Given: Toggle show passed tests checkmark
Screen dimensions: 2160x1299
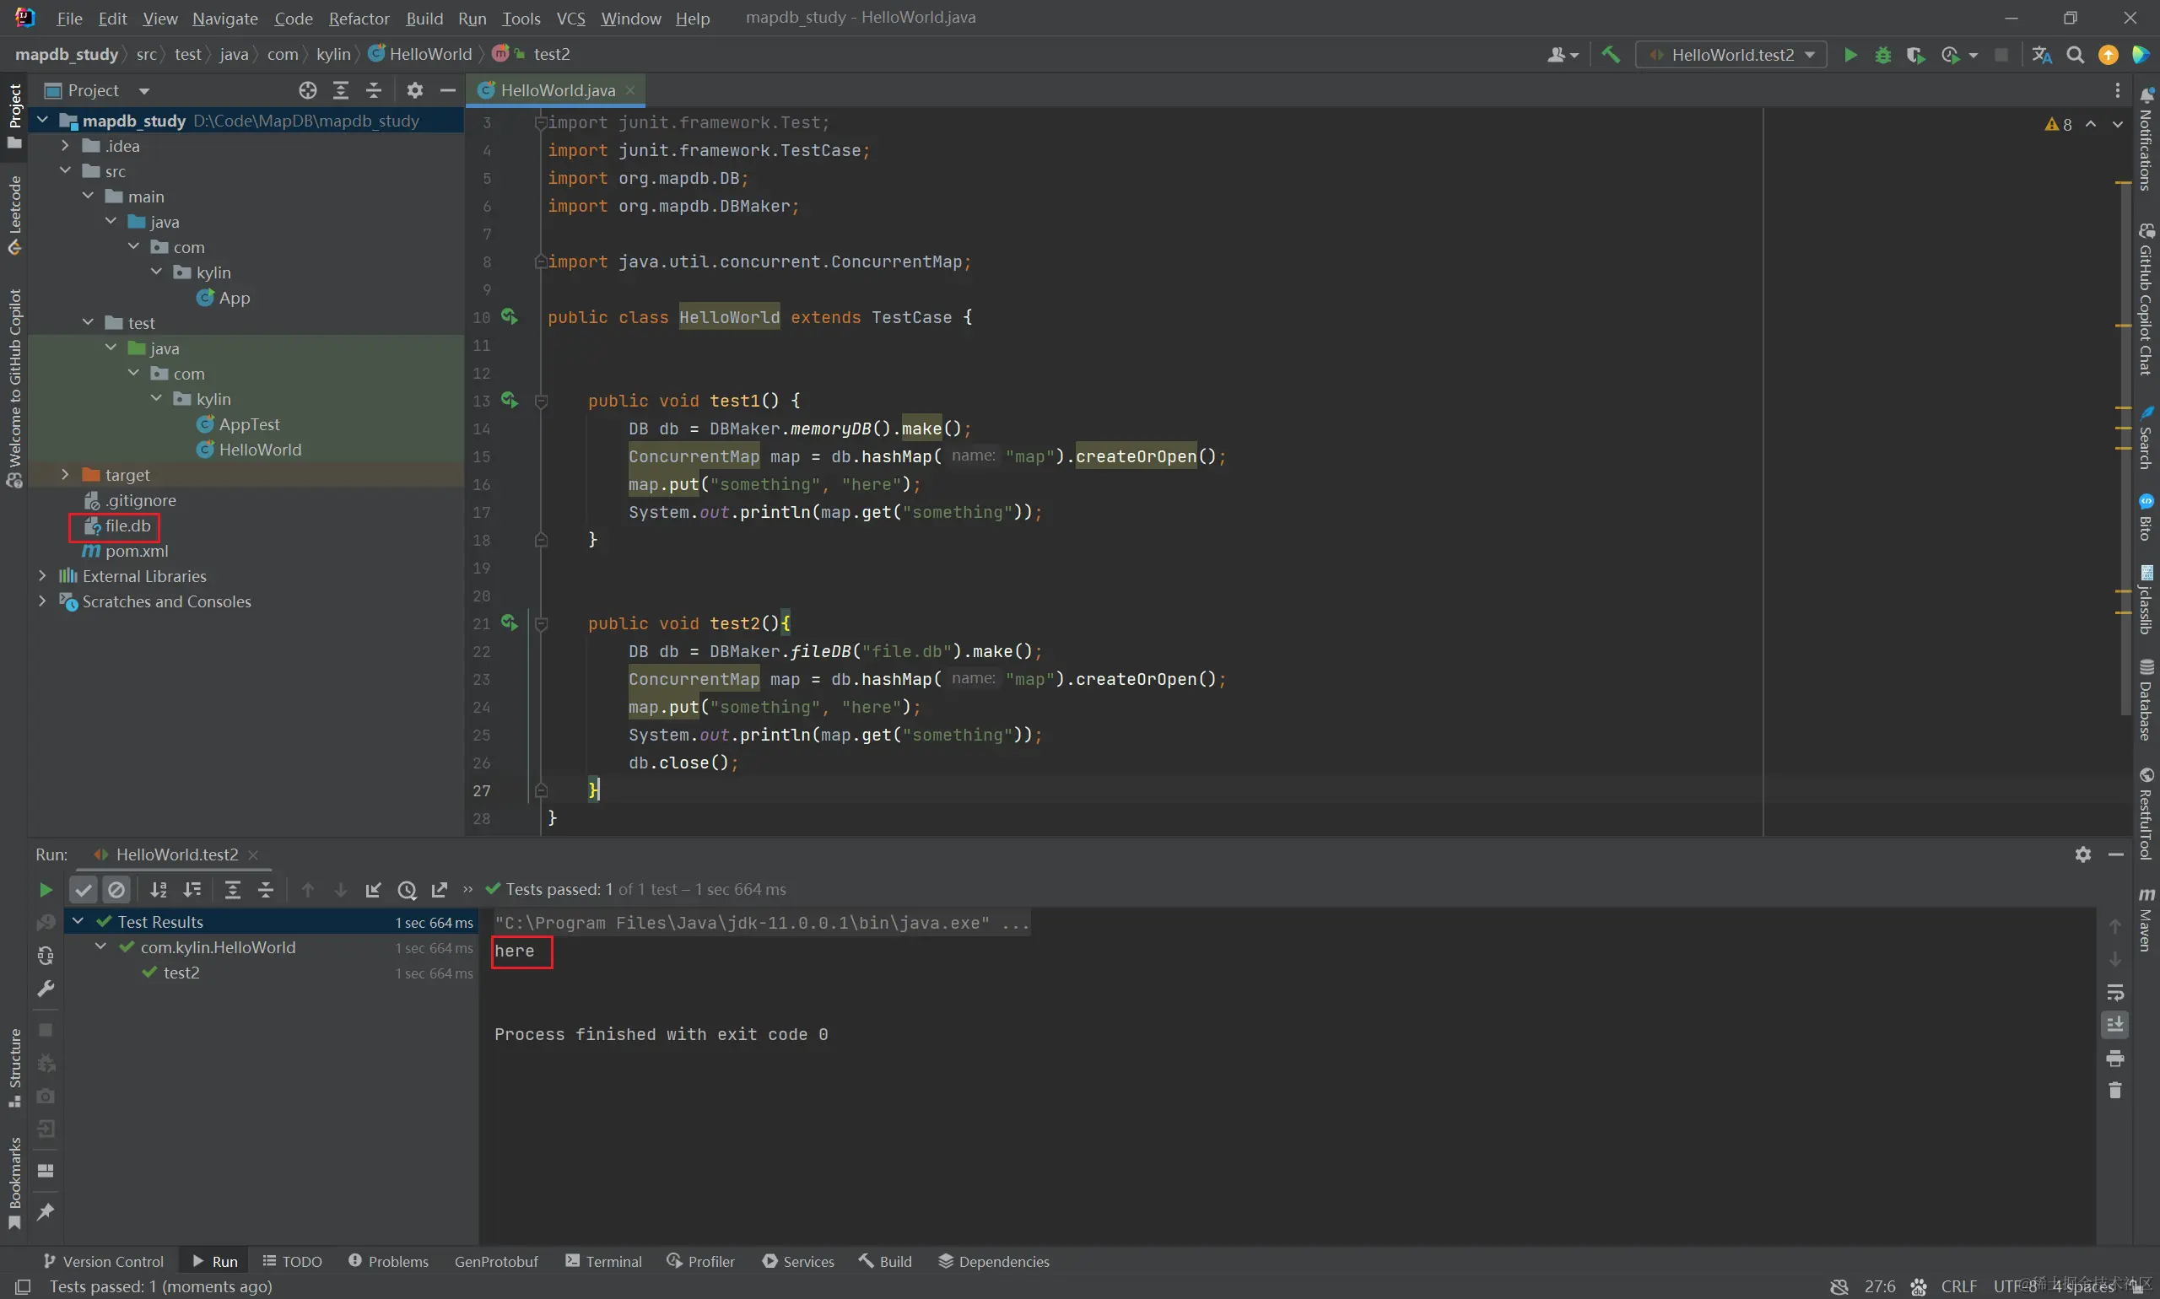Looking at the screenshot, I should coord(84,890).
